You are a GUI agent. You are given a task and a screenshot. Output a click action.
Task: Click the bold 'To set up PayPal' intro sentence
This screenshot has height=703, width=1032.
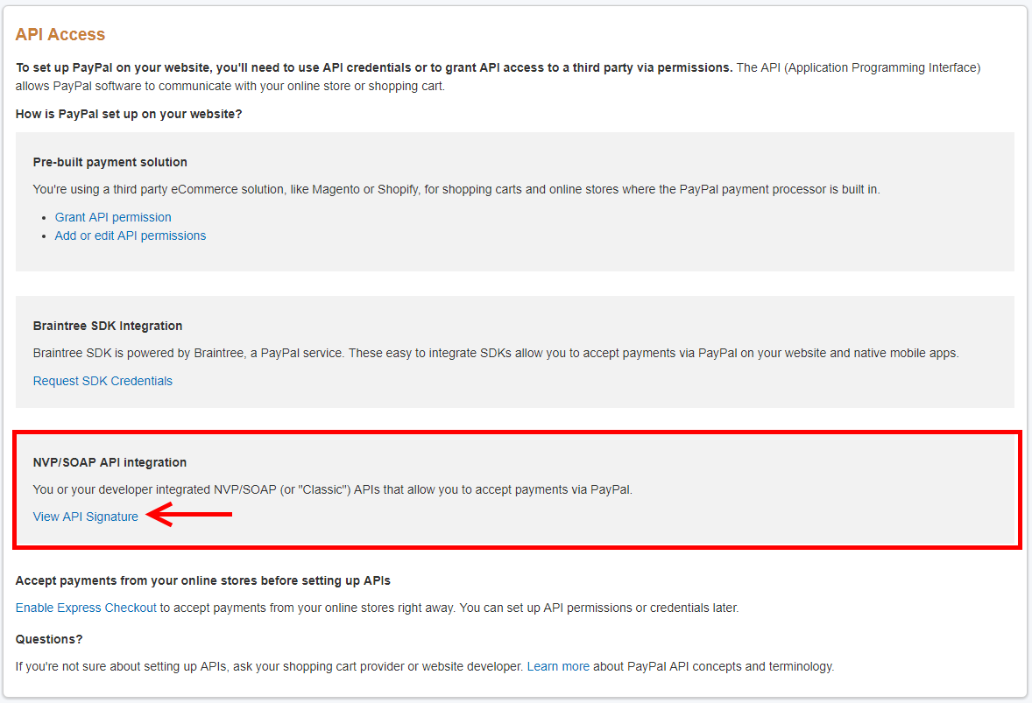pyautogui.click(x=374, y=67)
